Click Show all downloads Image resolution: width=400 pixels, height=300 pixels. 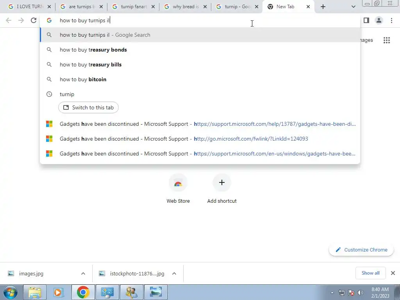[370, 273]
